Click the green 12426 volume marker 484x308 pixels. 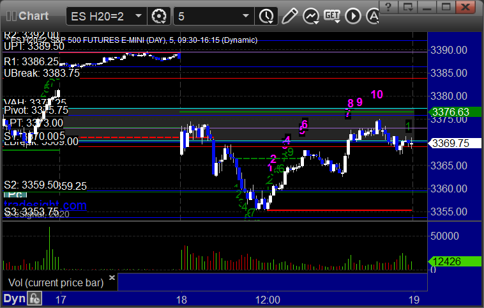pyautogui.click(x=454, y=261)
